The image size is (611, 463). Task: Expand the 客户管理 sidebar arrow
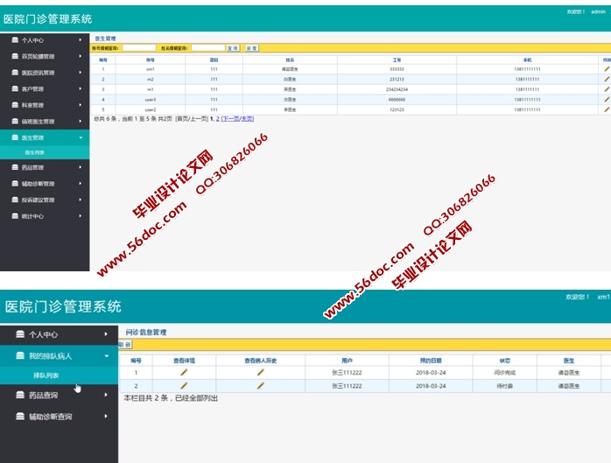click(x=81, y=89)
